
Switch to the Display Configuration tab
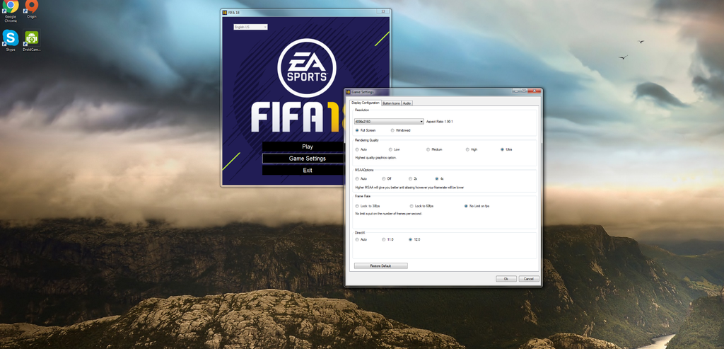366,103
